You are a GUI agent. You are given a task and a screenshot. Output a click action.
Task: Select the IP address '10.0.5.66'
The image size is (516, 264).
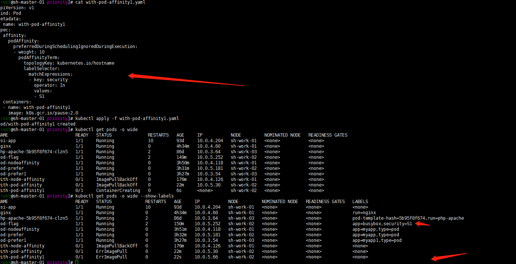[x=206, y=257]
